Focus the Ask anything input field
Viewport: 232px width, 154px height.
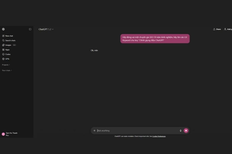tap(137, 131)
